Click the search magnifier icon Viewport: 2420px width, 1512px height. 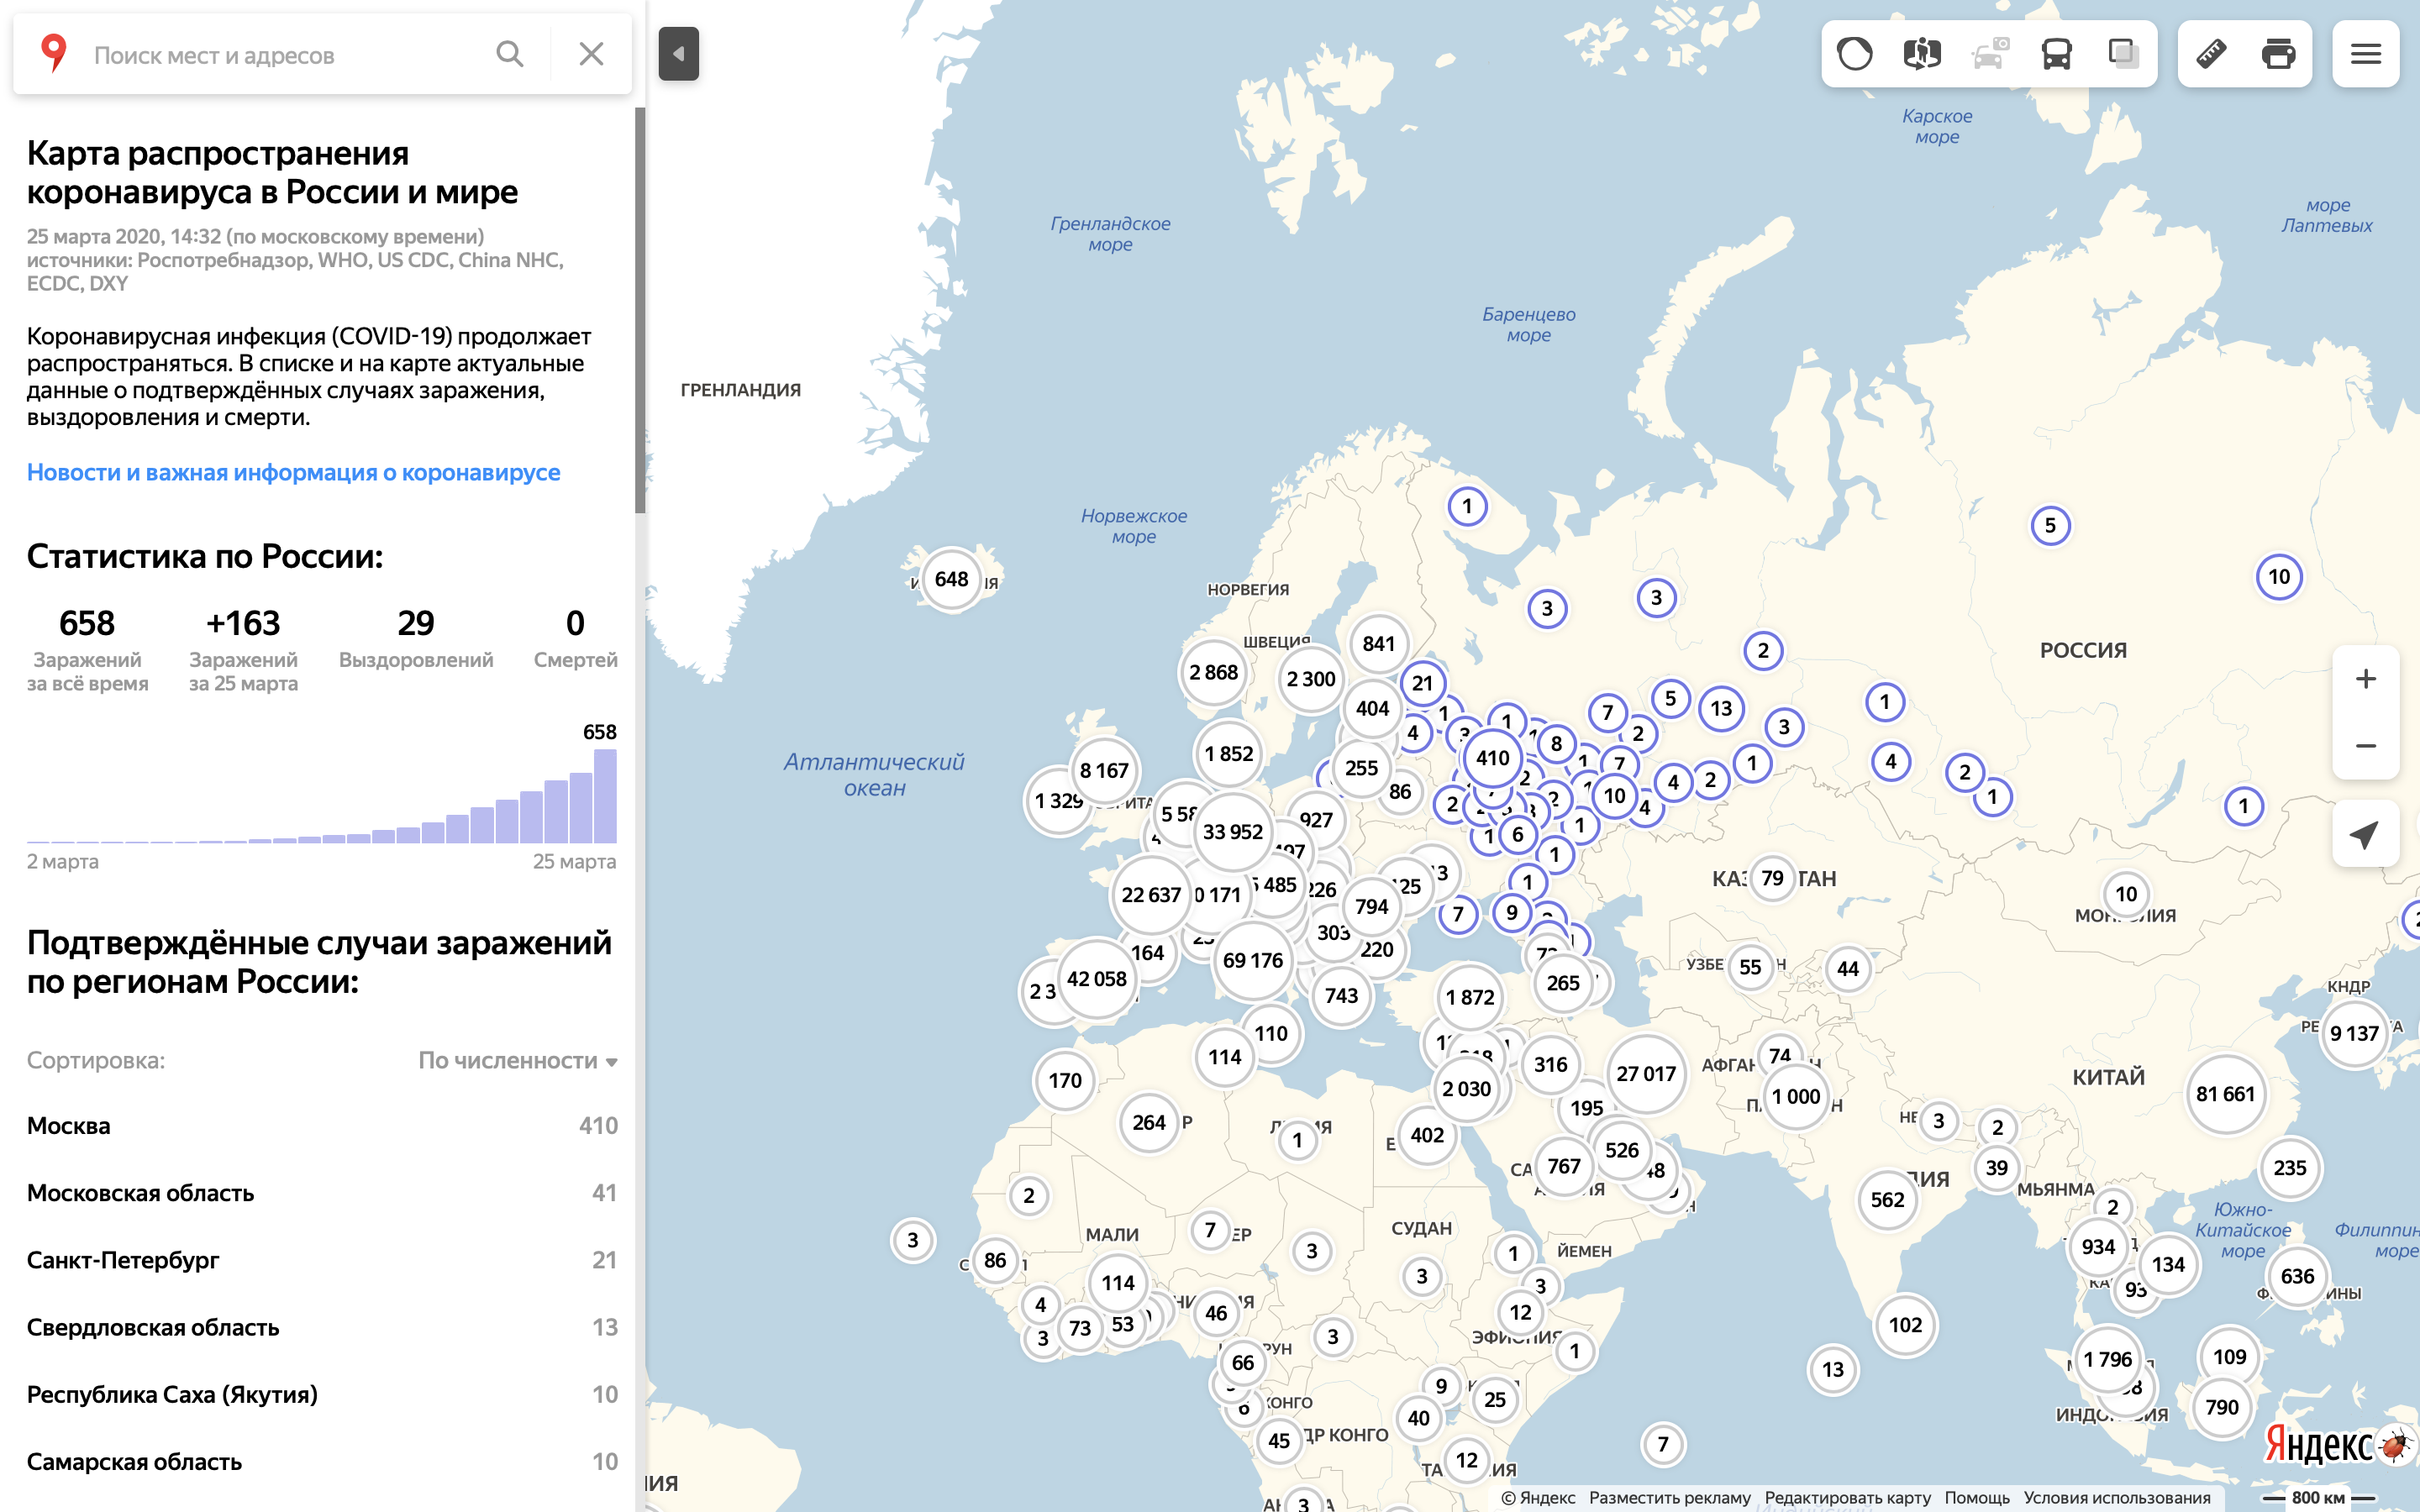(510, 54)
